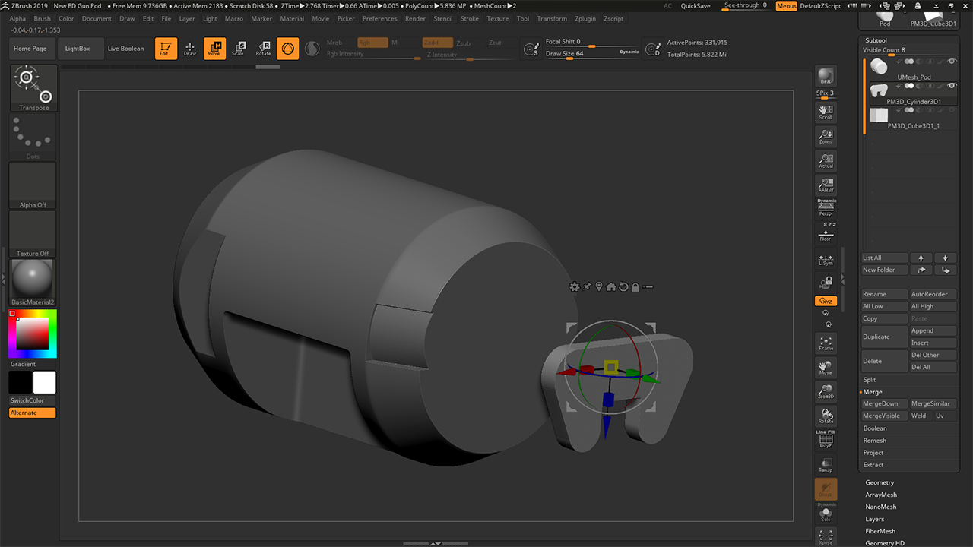This screenshot has height=547, width=973.
Task: Click the Rotate view icon in right shelf
Action: click(826, 416)
